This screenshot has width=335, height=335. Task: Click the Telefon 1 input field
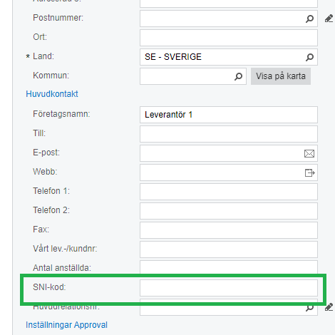coord(229,192)
